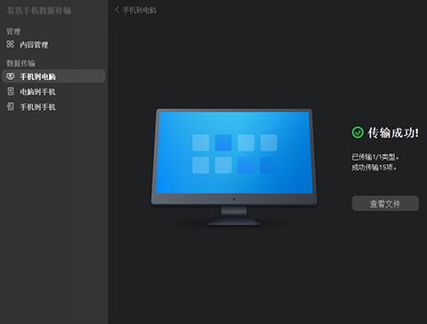This screenshot has height=324, width=427.
Task: Click the 手机到电脑 page title text
Action: point(139,10)
